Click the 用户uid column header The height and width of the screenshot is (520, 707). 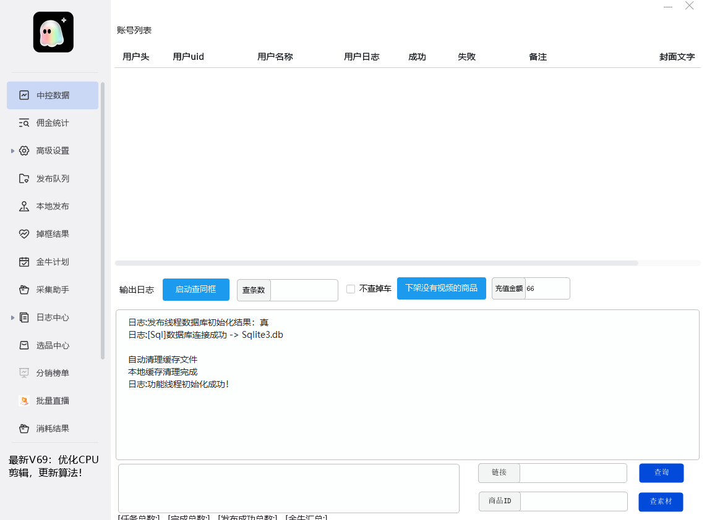point(189,57)
